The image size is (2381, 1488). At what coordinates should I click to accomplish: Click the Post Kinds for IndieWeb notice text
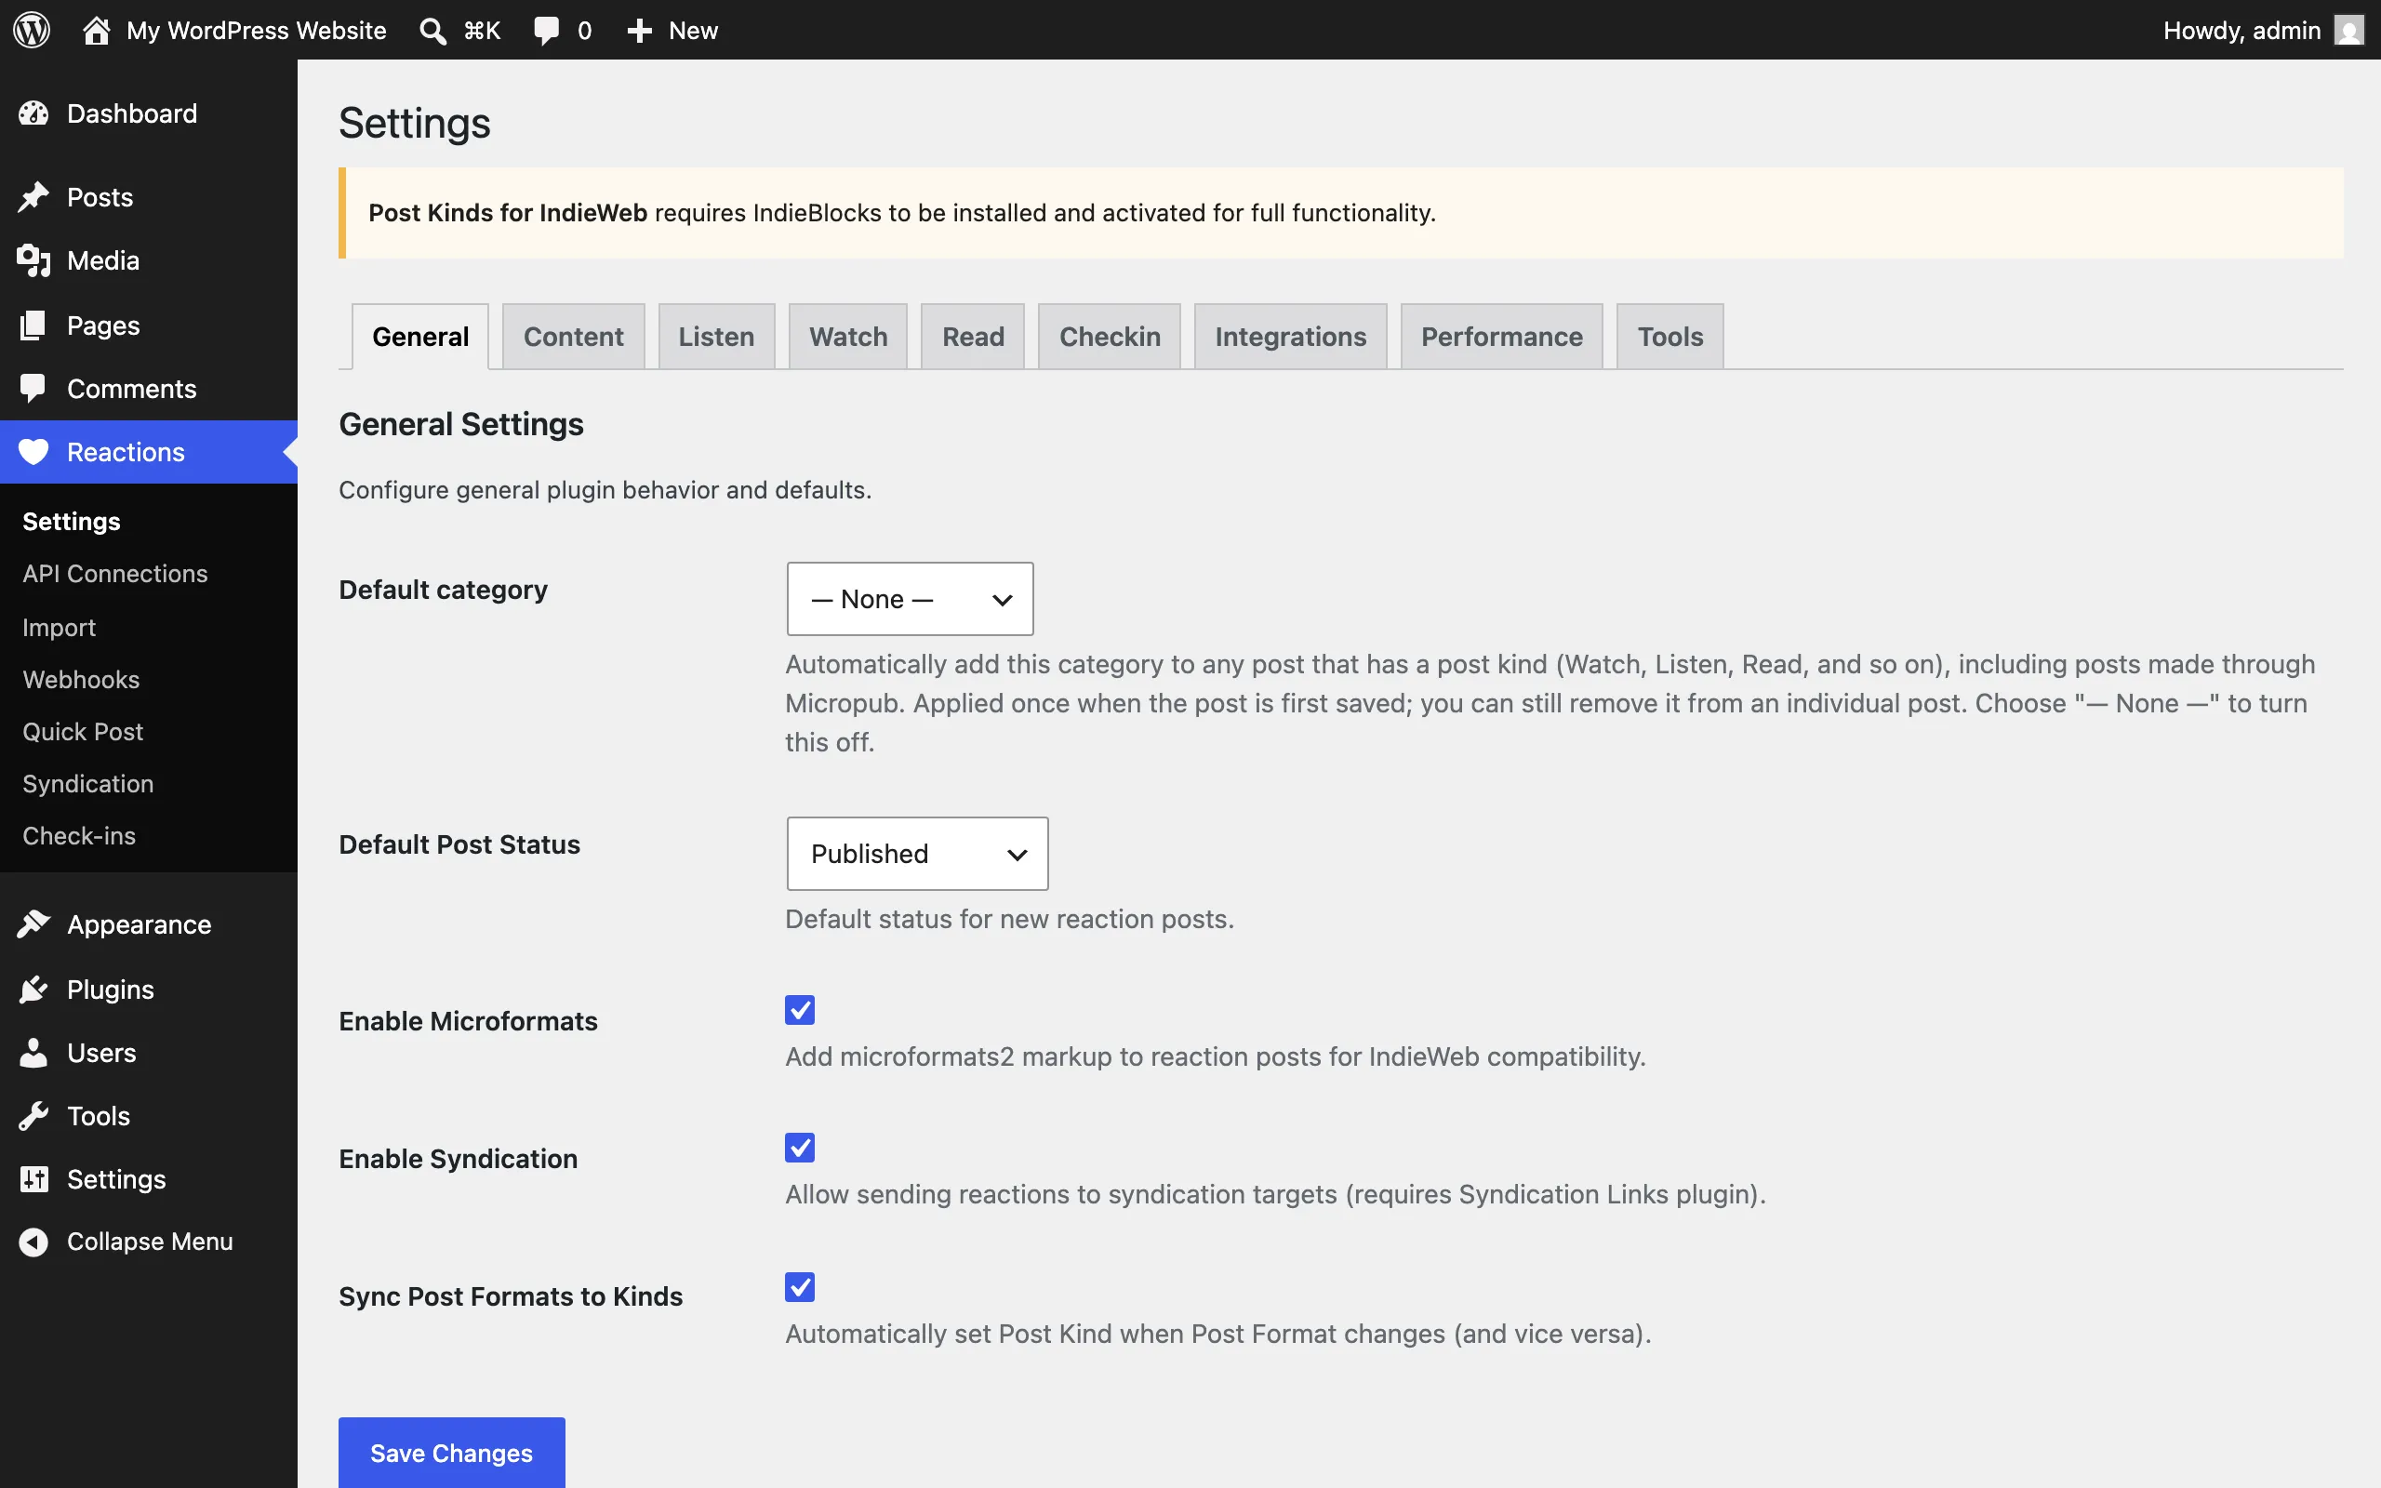(901, 213)
